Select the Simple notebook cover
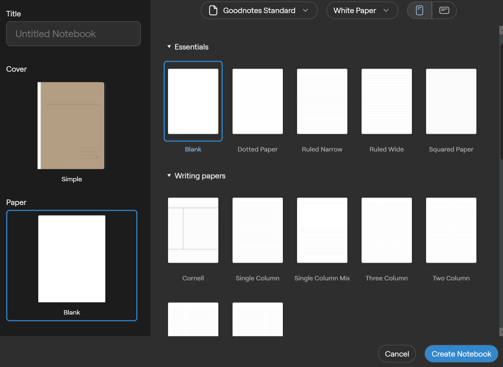Viewport: 503px width, 367px height. pyautogui.click(x=71, y=125)
